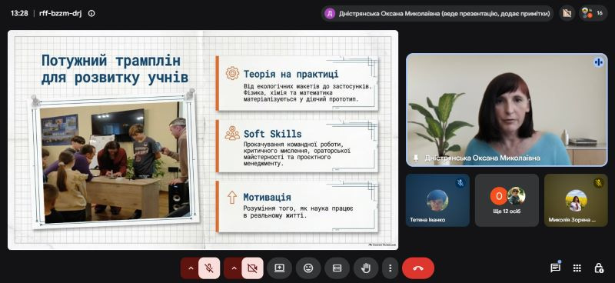Viewport: 615px width, 283px height.
Task: Expand video settings arrow beside camera
Action: [x=234, y=268]
